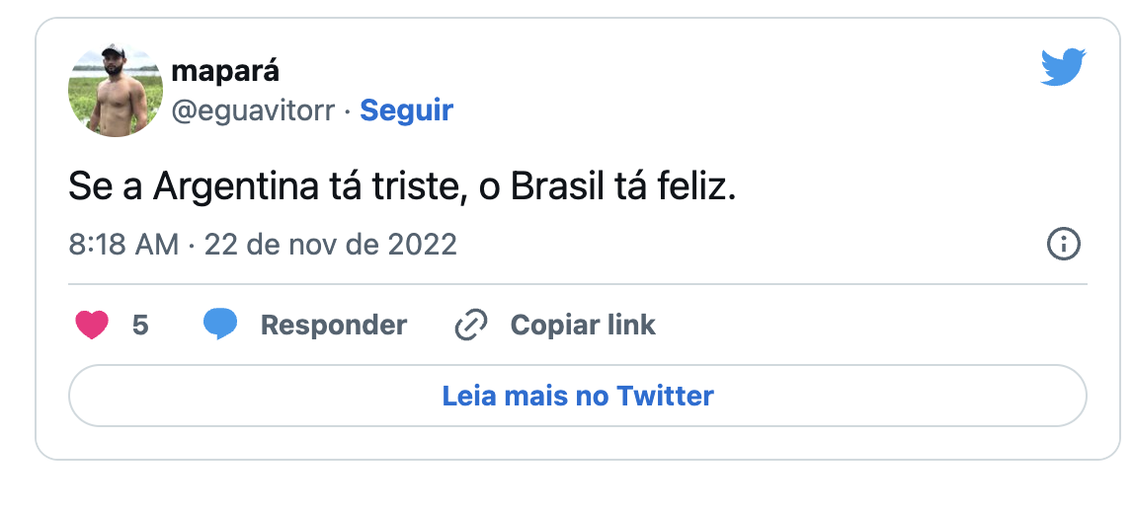The image size is (1134, 511).
Task: Open mapará's profile picture
Action: point(116,90)
